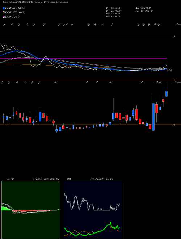Click the 'Pre O: 10.68' value
The width and height of the screenshot is (181, 239).
pyautogui.click(x=113, y=8)
